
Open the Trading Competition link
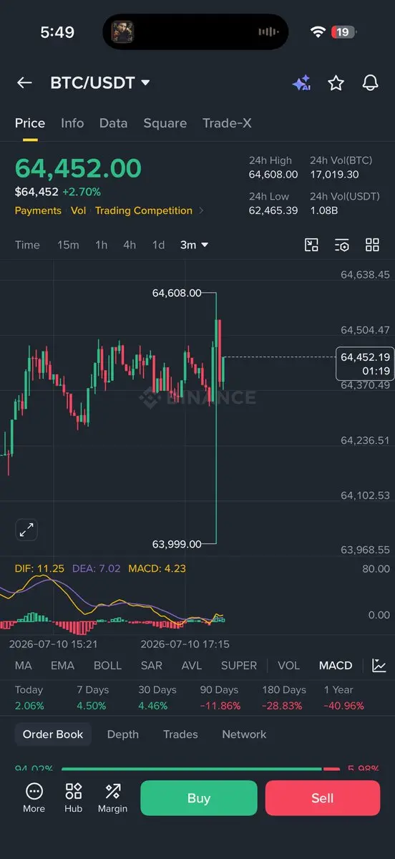click(x=143, y=210)
